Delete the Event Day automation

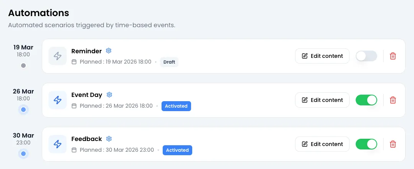pyautogui.click(x=393, y=100)
